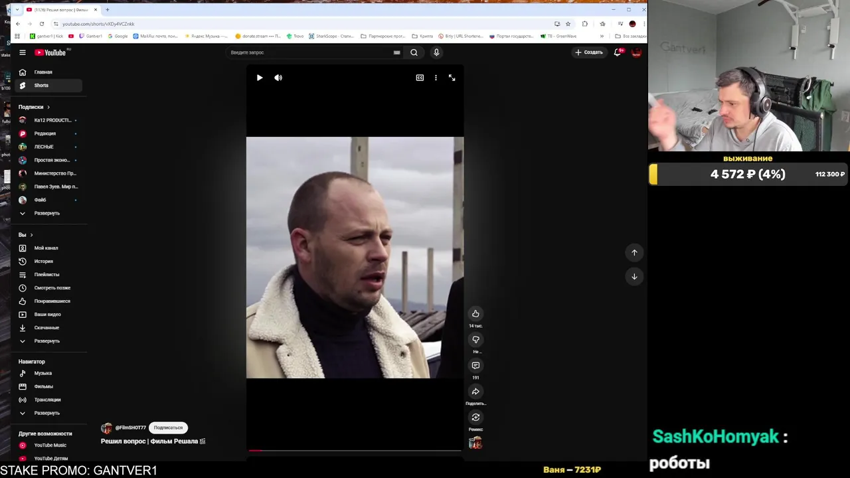Go to the previous Short (up arrow)
Image resolution: width=850 pixels, height=478 pixels.
click(634, 252)
